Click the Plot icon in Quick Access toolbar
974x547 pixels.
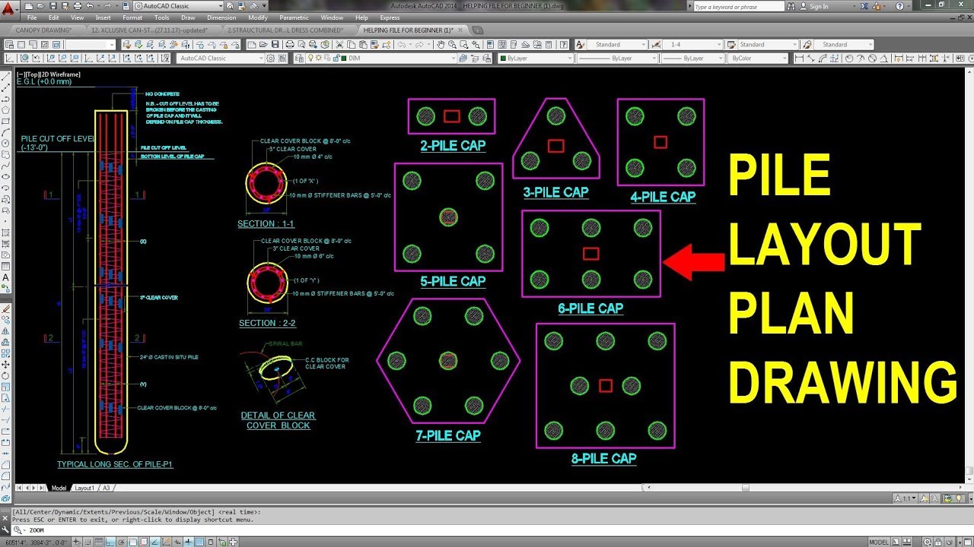[78, 6]
